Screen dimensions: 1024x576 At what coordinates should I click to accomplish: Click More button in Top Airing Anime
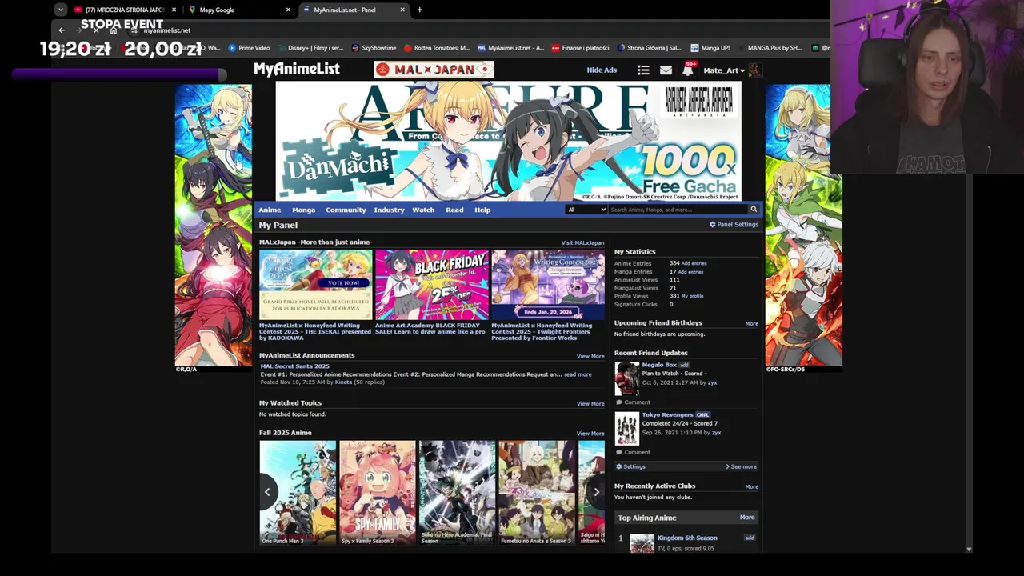[x=747, y=518]
